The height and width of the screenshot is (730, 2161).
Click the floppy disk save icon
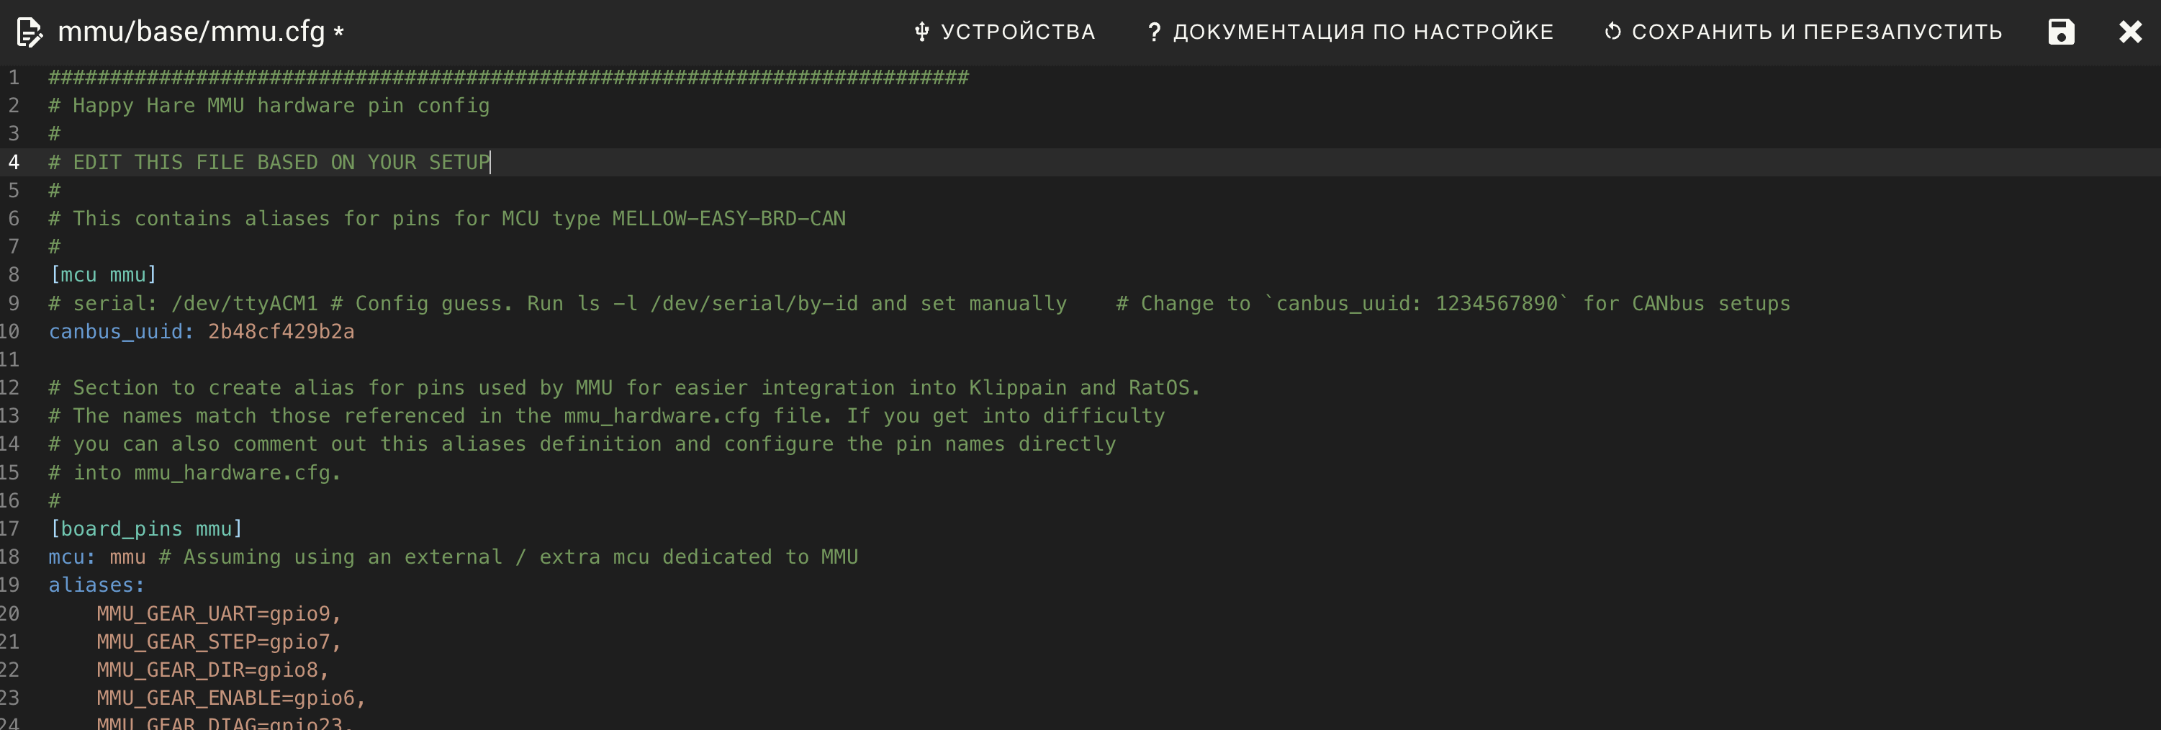pyautogui.click(x=2060, y=32)
